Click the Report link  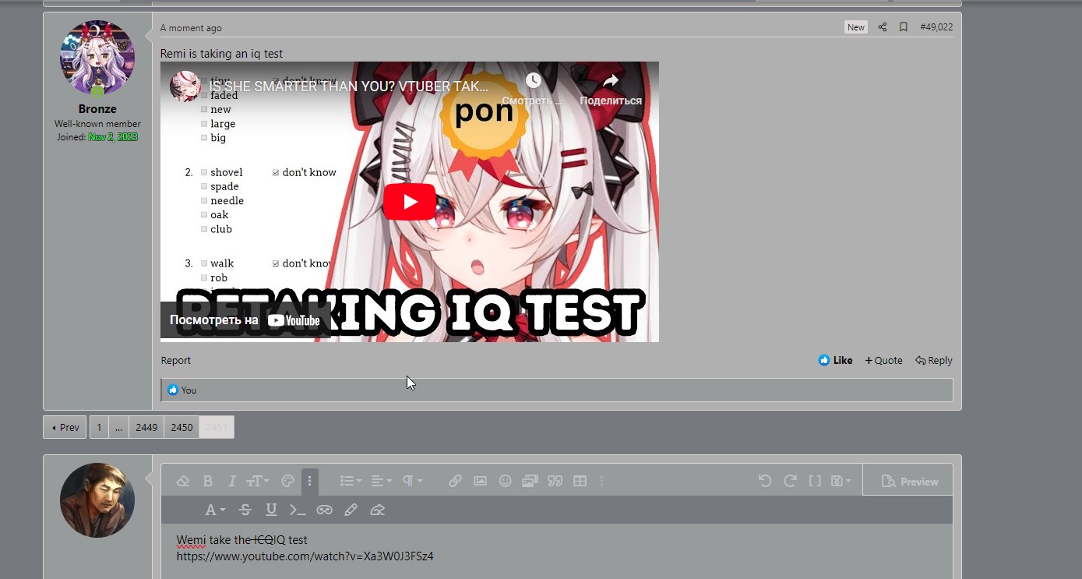pyautogui.click(x=176, y=360)
